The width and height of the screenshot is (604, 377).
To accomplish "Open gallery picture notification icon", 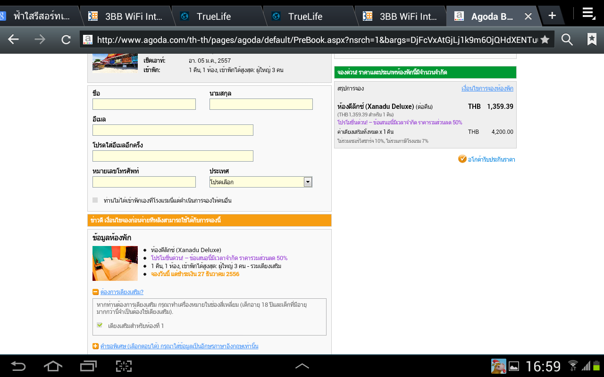I will 513,366.
